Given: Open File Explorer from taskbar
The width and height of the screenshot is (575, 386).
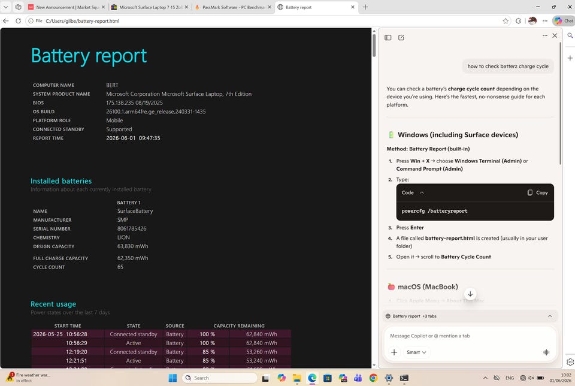Looking at the screenshot, I should (296, 378).
